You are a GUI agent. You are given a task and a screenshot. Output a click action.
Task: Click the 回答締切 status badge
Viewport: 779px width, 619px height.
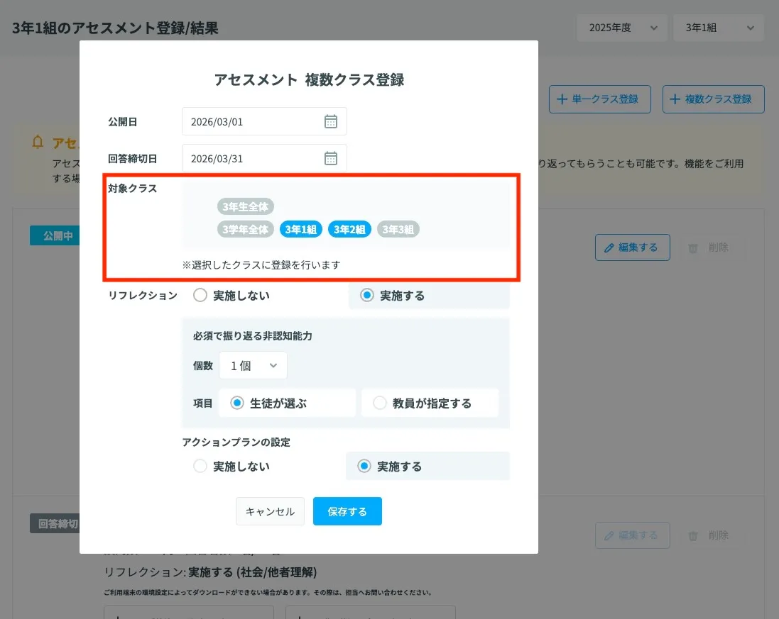(55, 523)
